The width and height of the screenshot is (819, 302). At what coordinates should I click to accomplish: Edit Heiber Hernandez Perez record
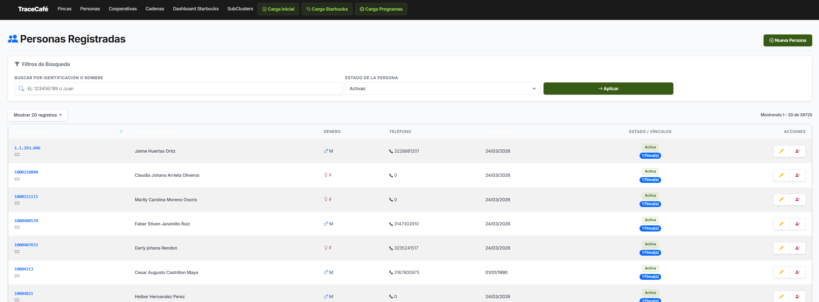(x=781, y=297)
